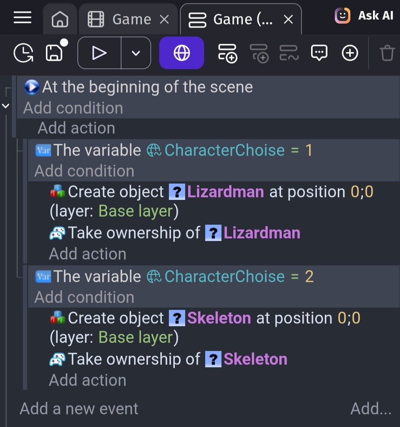Click the circled plus add icon
The height and width of the screenshot is (427, 400).
[x=350, y=53]
